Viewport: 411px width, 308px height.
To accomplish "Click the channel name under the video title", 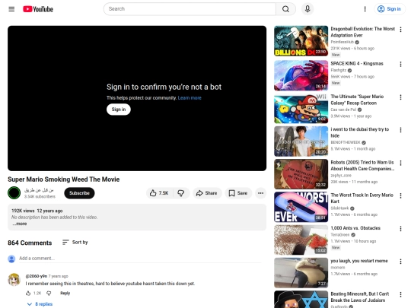I will coord(39,190).
